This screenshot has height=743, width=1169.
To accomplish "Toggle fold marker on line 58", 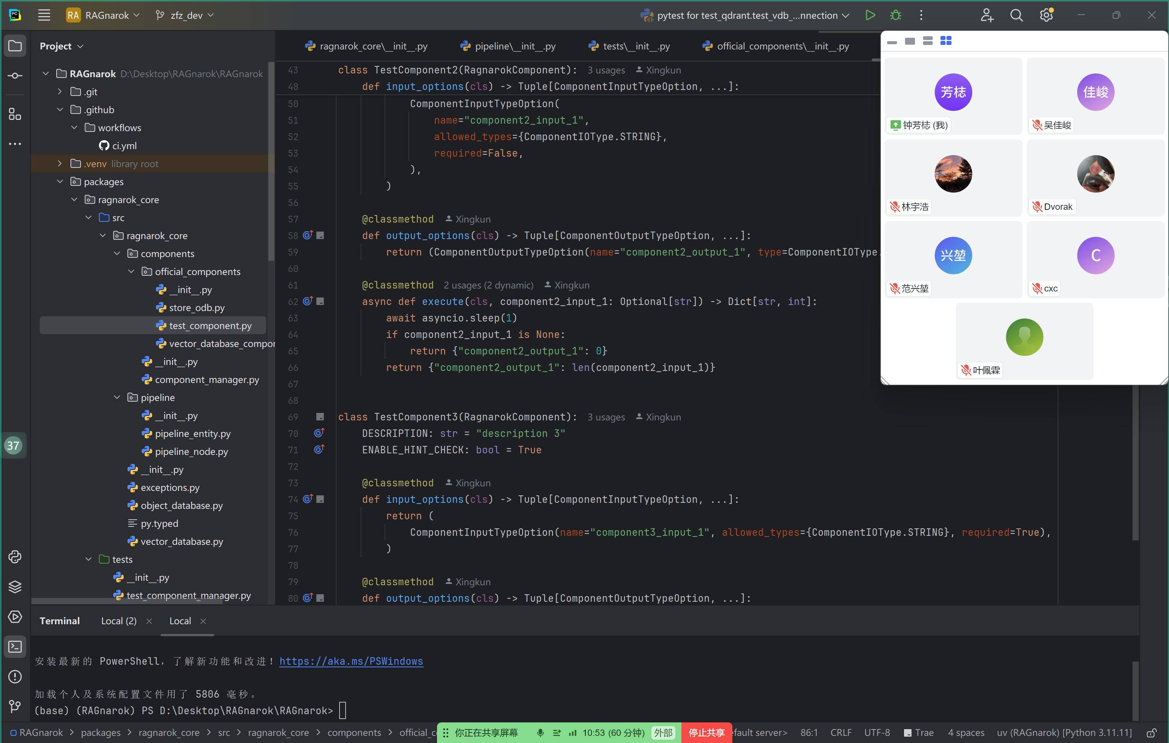I will point(320,235).
